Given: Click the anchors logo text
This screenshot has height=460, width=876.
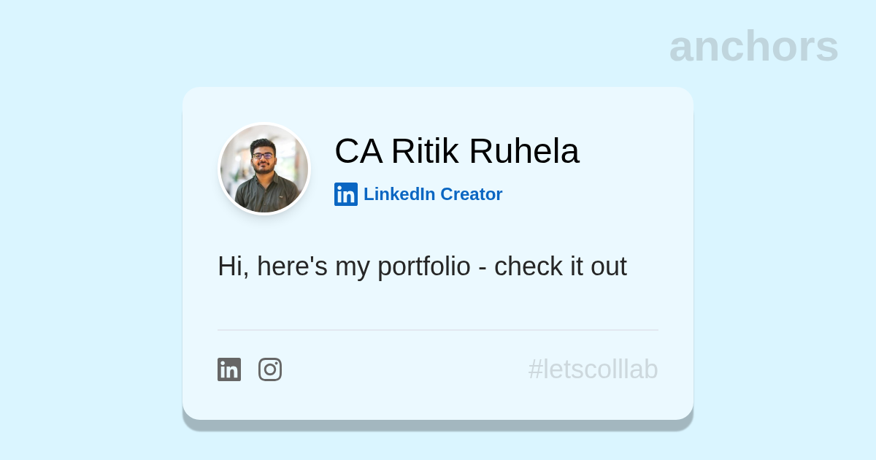Looking at the screenshot, I should click(x=753, y=46).
